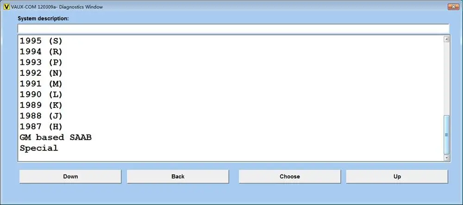Click the Down button
The image size is (463, 205).
click(x=70, y=176)
